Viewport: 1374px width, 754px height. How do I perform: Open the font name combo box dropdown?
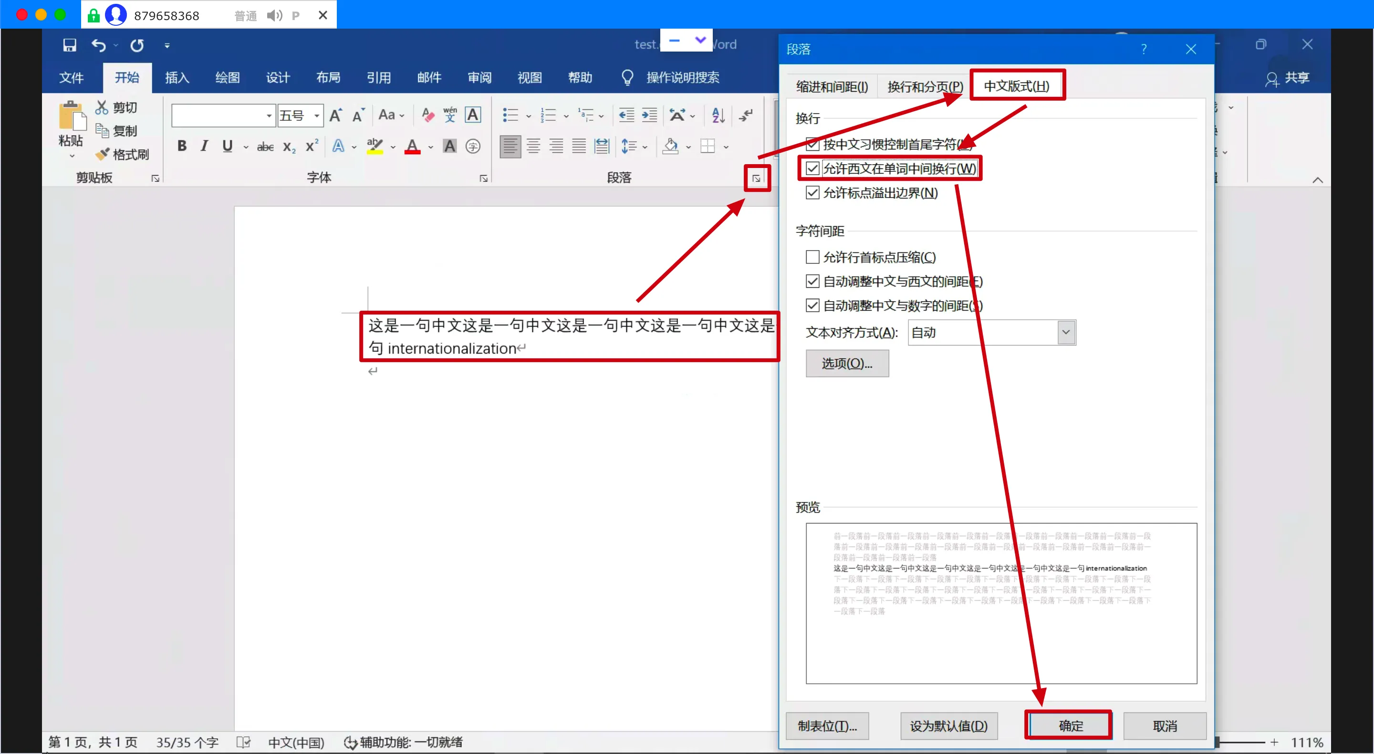pyautogui.click(x=269, y=115)
